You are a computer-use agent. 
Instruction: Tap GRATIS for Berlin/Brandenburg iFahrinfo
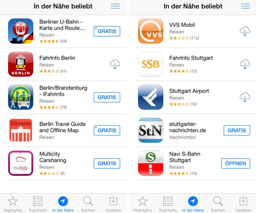point(107,97)
